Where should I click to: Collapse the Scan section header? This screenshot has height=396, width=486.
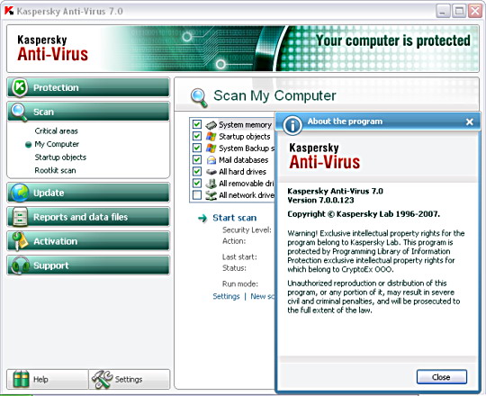pyautogui.click(x=88, y=112)
